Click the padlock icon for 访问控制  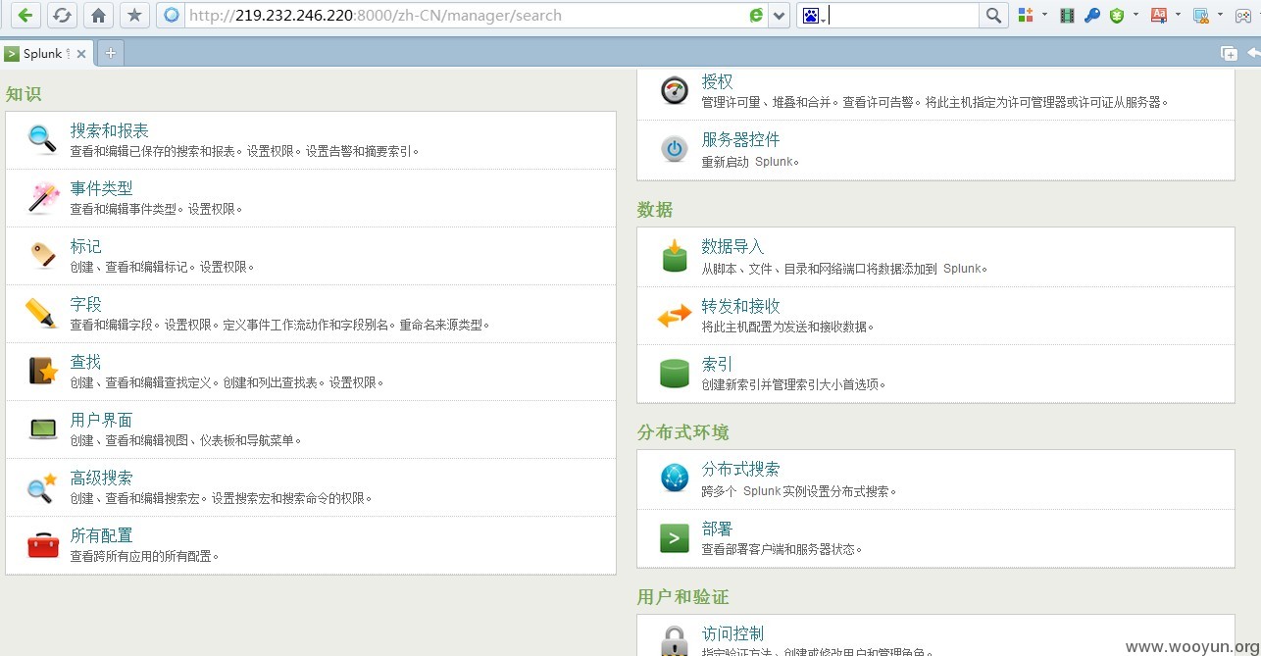click(675, 641)
